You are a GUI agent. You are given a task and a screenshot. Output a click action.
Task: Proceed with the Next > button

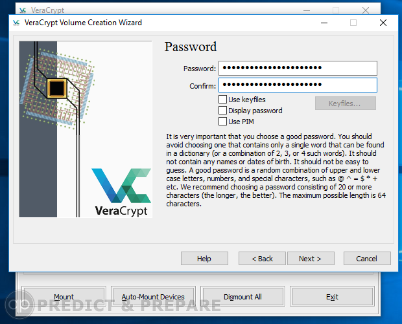pos(311,259)
